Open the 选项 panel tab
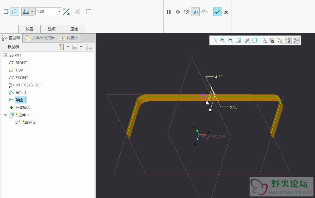 (52, 29)
